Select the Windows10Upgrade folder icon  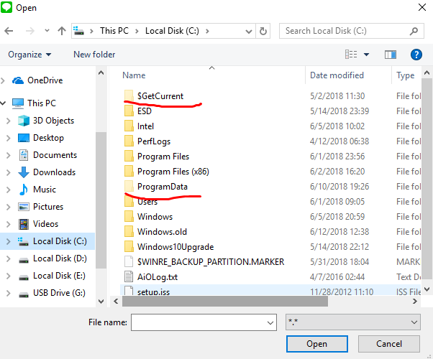(129, 247)
